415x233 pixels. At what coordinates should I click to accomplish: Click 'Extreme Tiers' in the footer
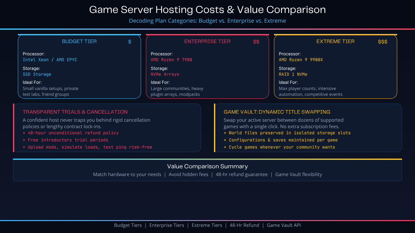coord(207,225)
